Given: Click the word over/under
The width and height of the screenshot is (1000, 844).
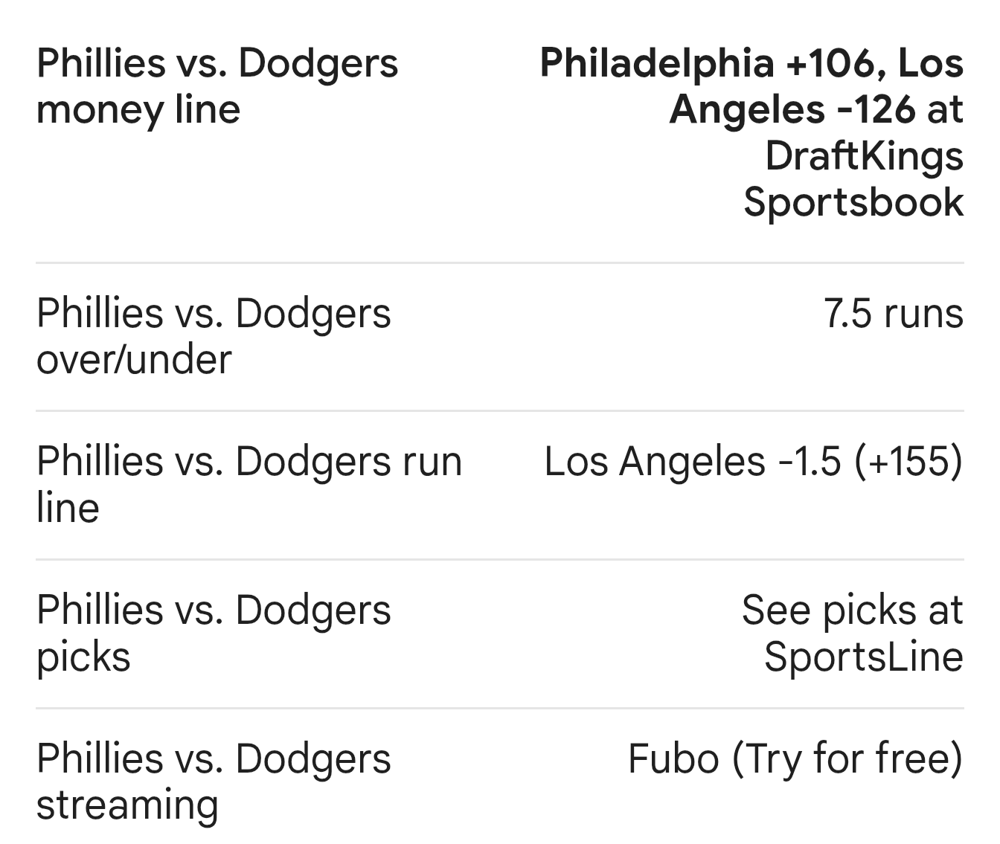Looking at the screenshot, I should click(x=134, y=359).
